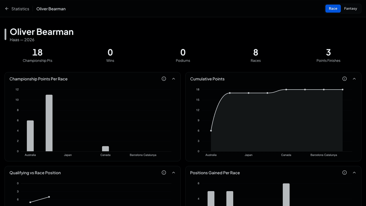
Task: Collapse the Cumulative Points chart
Action: pyautogui.click(x=354, y=79)
